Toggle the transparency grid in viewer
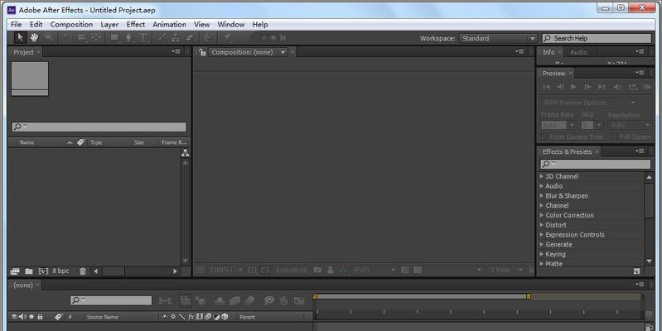662x331 pixels. [418, 270]
